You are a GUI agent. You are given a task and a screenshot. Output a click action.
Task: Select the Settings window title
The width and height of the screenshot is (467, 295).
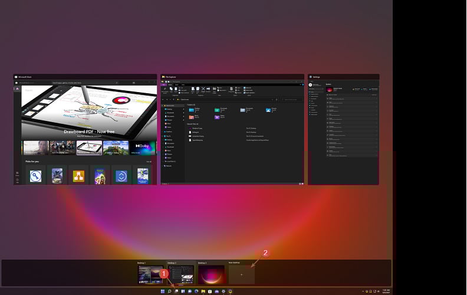[x=316, y=77]
